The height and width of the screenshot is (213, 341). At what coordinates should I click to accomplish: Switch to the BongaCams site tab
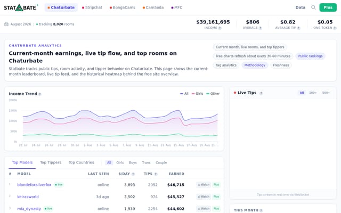[x=123, y=7]
